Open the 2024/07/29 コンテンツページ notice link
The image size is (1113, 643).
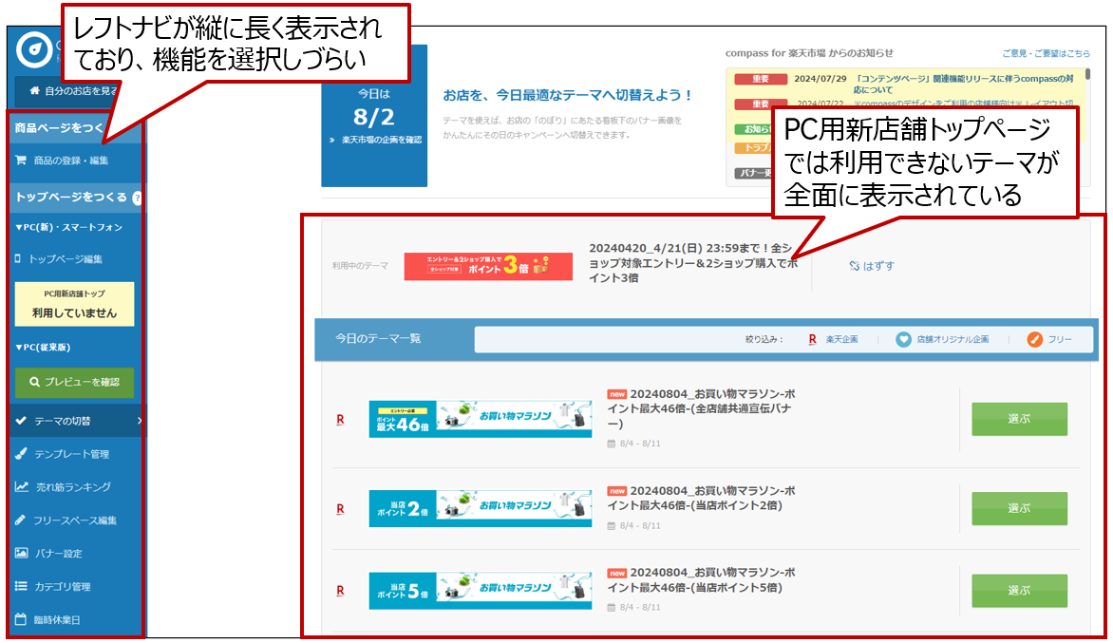click(x=964, y=84)
